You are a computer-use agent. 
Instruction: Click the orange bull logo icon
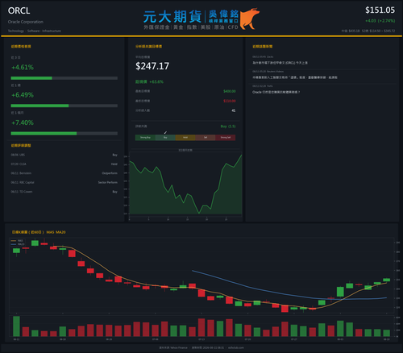250,19
